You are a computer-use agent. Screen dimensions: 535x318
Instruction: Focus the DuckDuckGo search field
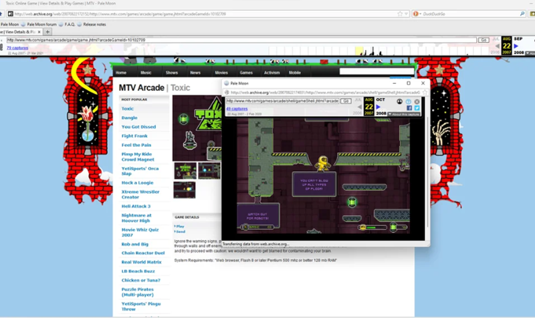470,14
